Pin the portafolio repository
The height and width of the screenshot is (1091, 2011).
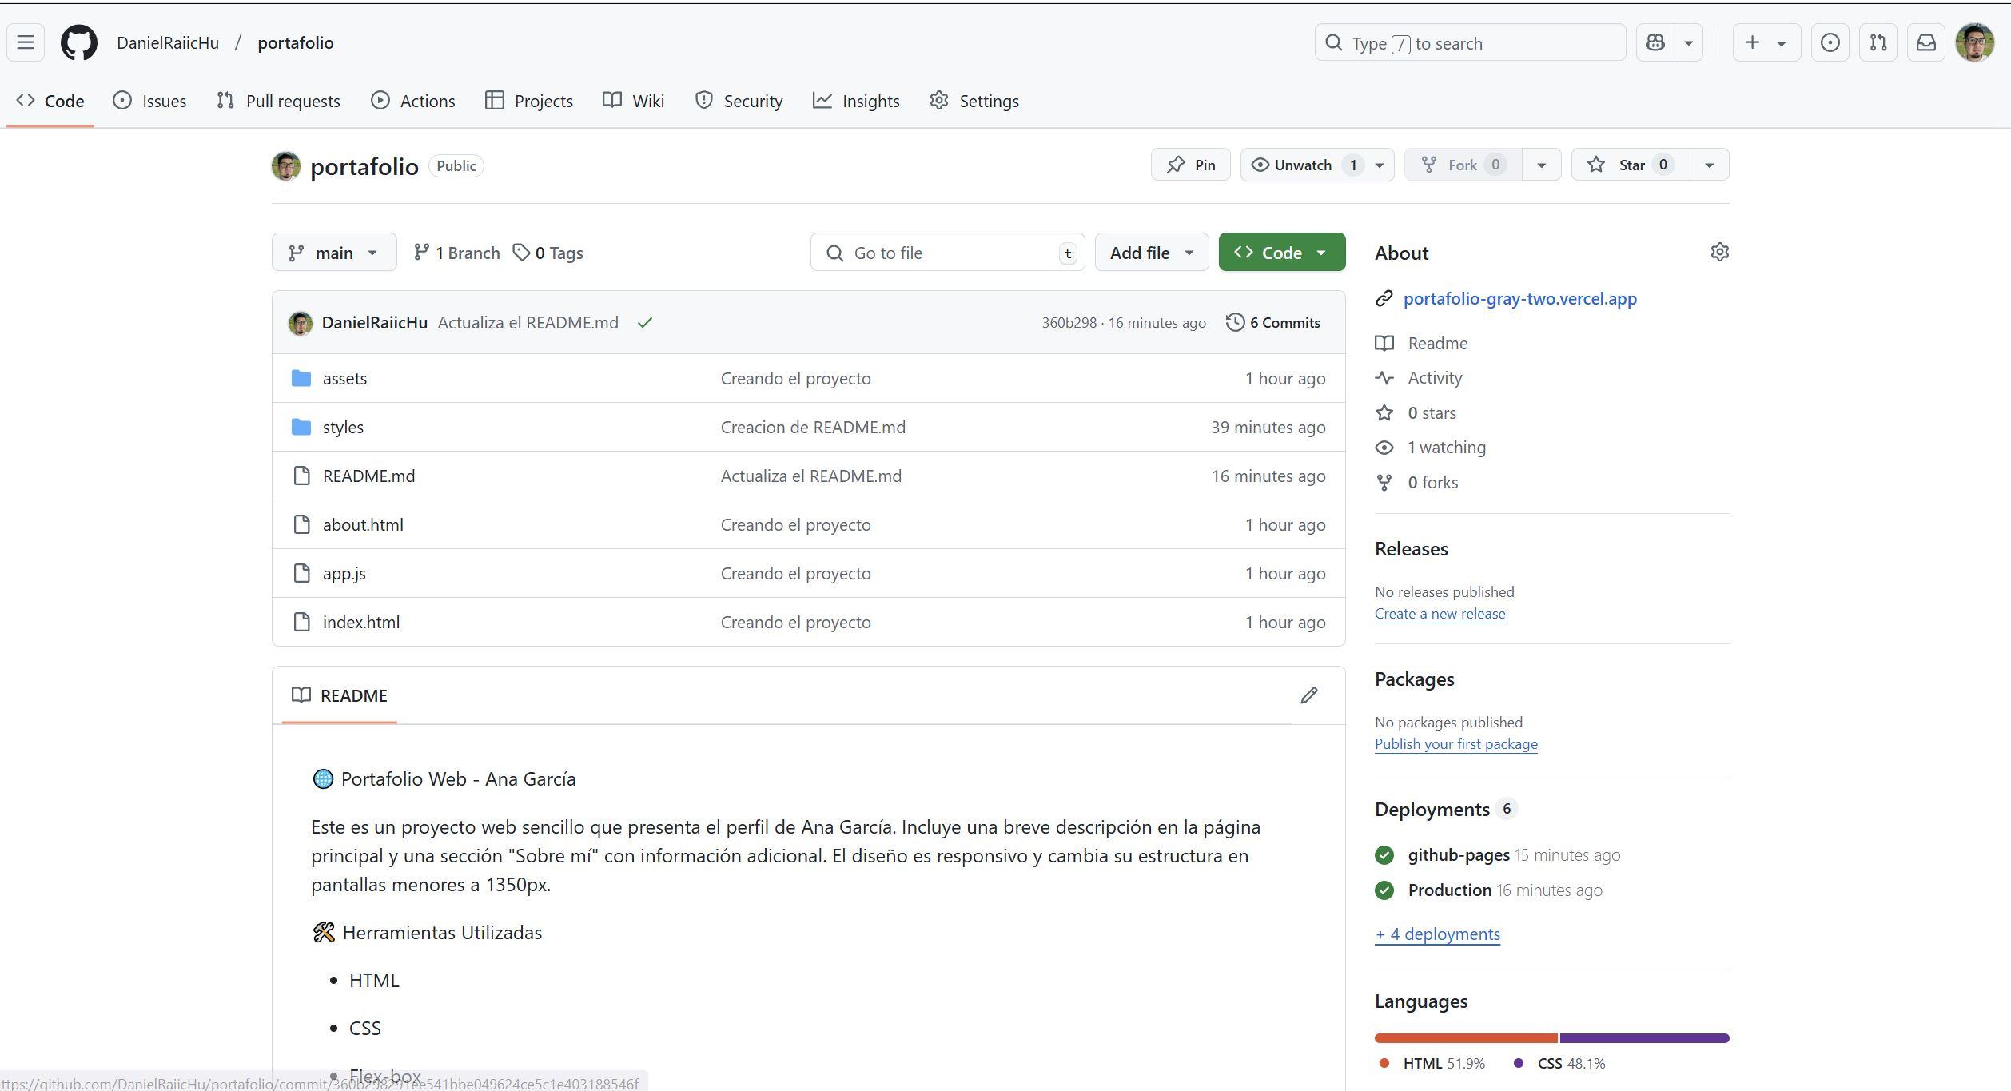[1190, 165]
